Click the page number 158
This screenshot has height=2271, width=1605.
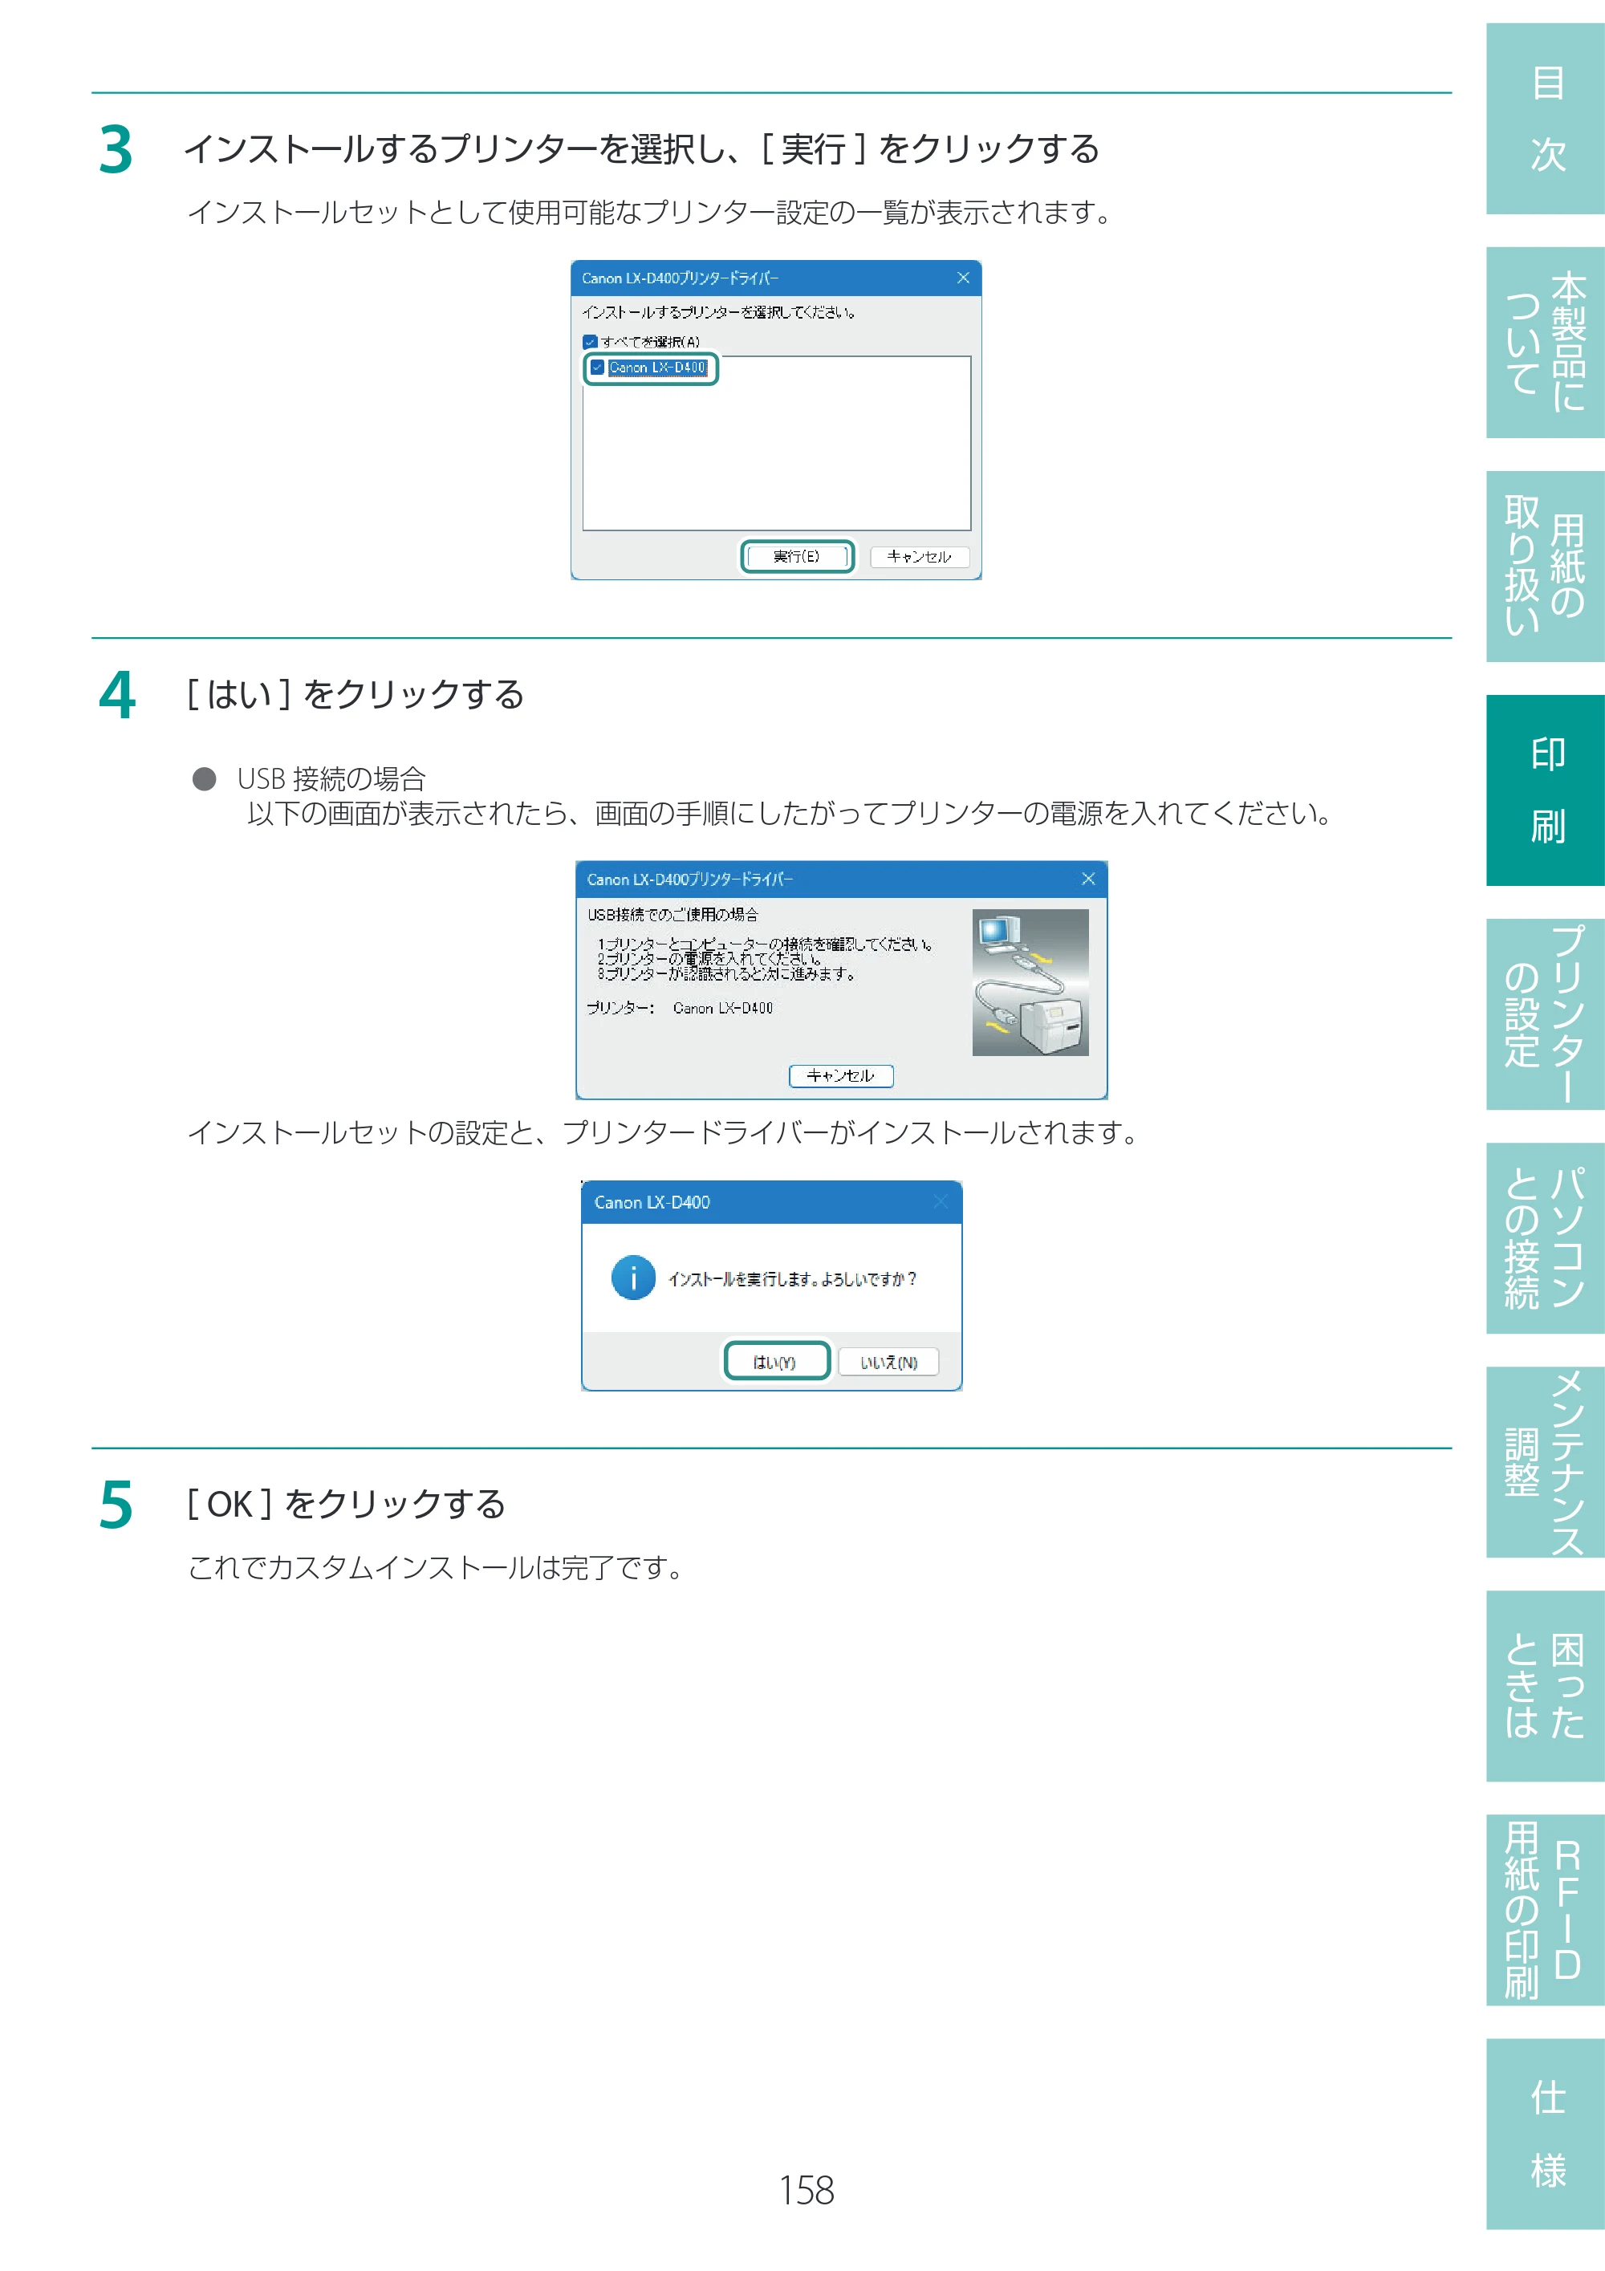pyautogui.click(x=806, y=2190)
